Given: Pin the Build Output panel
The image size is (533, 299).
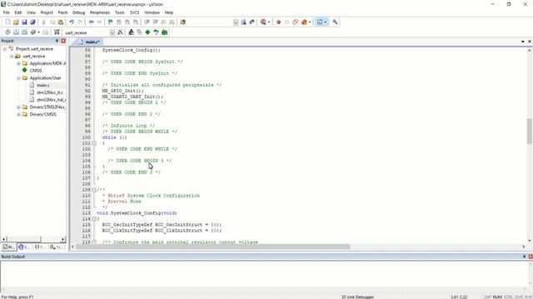Looking at the screenshot, I should point(524,257).
